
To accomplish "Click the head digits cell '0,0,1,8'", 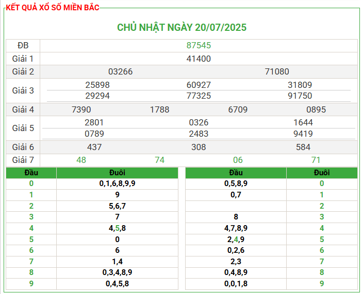I will [236, 284].
